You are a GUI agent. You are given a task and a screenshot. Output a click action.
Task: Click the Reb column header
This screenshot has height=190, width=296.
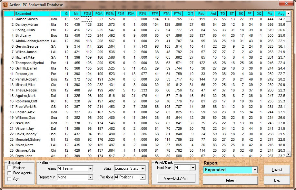(201, 14)
